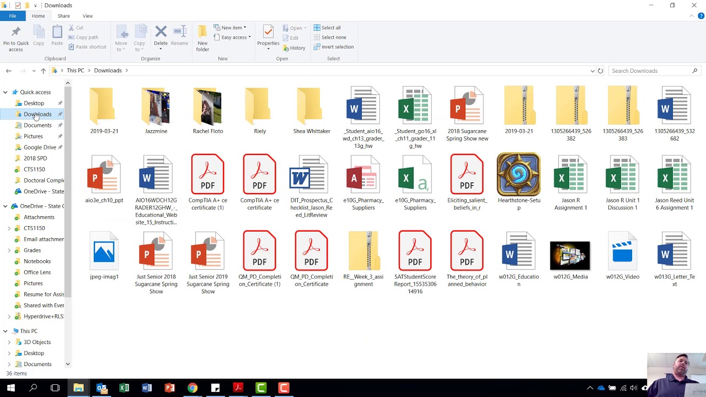The image size is (706, 397).
Task: Refresh the Downloads folder view
Action: (x=600, y=71)
